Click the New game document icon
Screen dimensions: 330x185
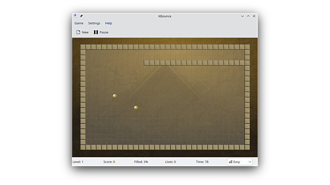click(x=79, y=32)
